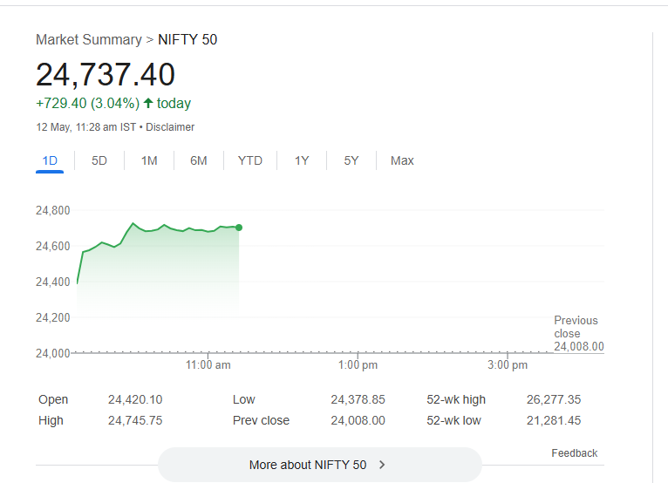Click the 1:00 pm time axis marker
Viewport: 668px width, 483px height.
(x=358, y=365)
